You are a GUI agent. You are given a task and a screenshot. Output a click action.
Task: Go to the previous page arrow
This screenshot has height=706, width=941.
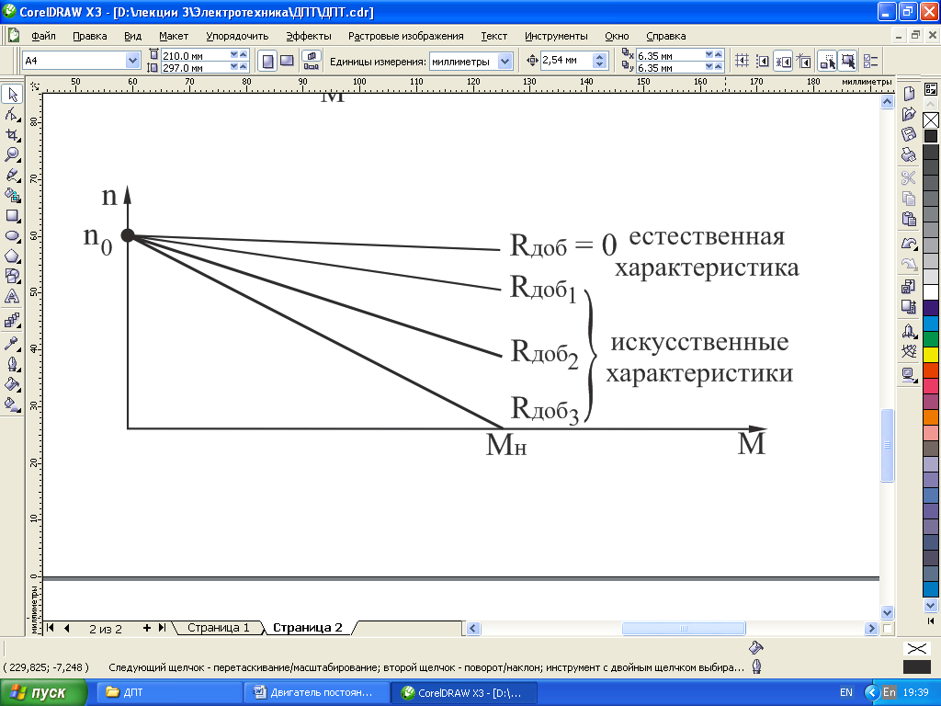[x=66, y=628]
